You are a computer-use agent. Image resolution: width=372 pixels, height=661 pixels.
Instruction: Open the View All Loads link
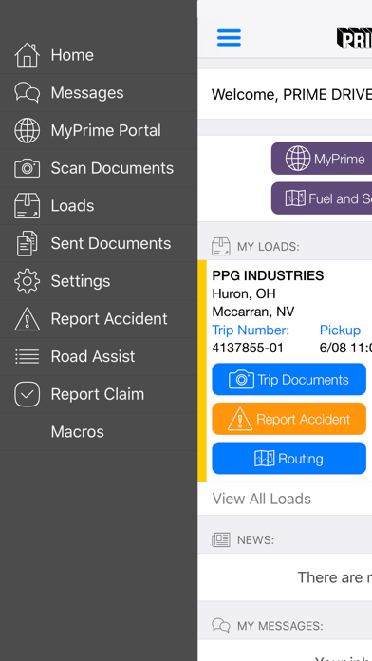[262, 499]
